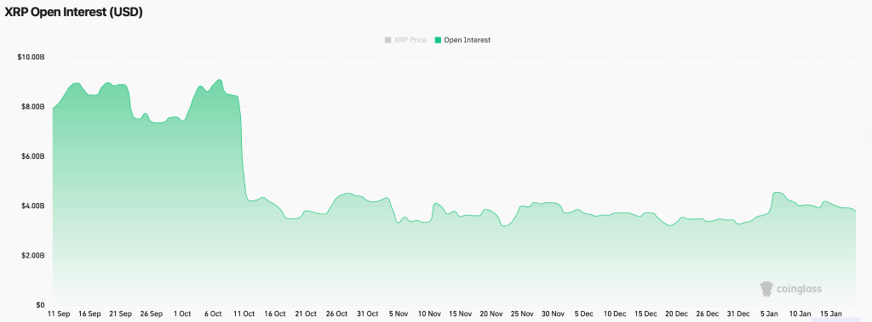872x322 pixels.
Task: Click the 6 Oct date label
Action: pos(213,314)
